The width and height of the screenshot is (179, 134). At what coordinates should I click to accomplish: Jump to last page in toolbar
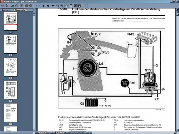[48, 6]
